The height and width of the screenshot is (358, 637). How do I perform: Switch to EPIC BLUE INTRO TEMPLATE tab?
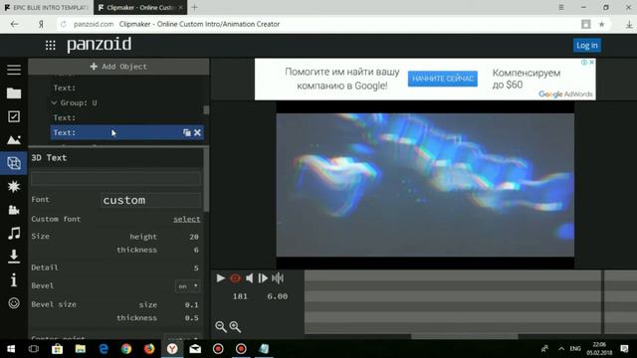click(x=47, y=7)
